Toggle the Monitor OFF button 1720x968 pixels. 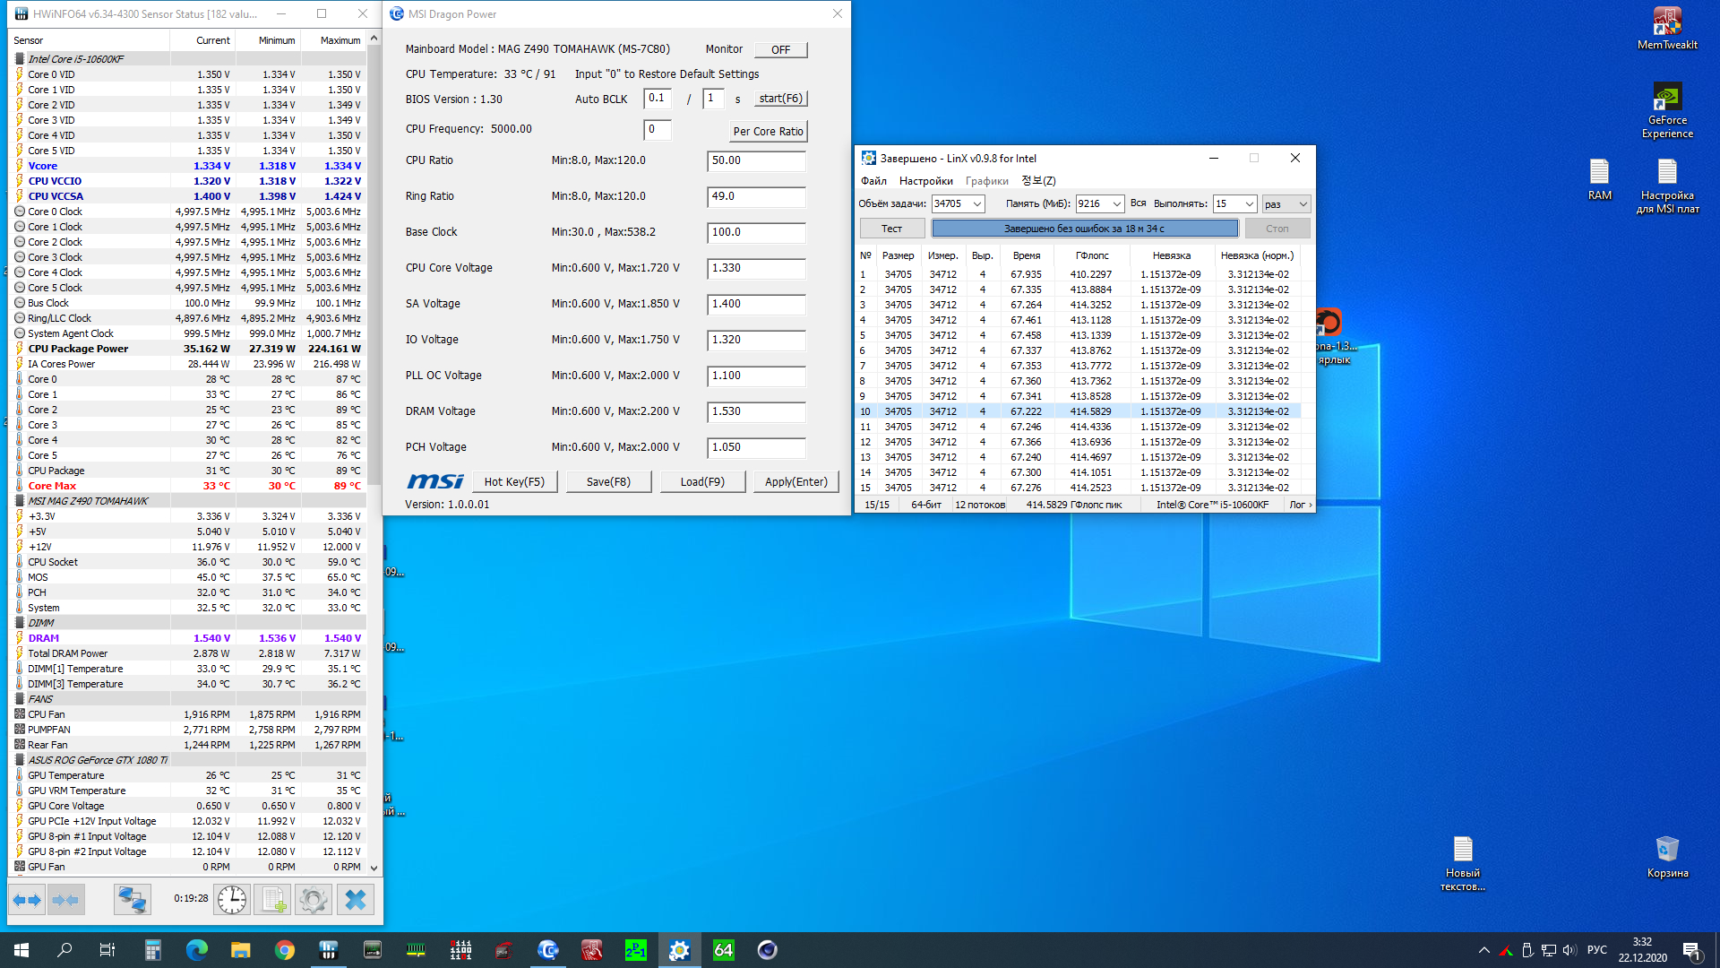780,49
